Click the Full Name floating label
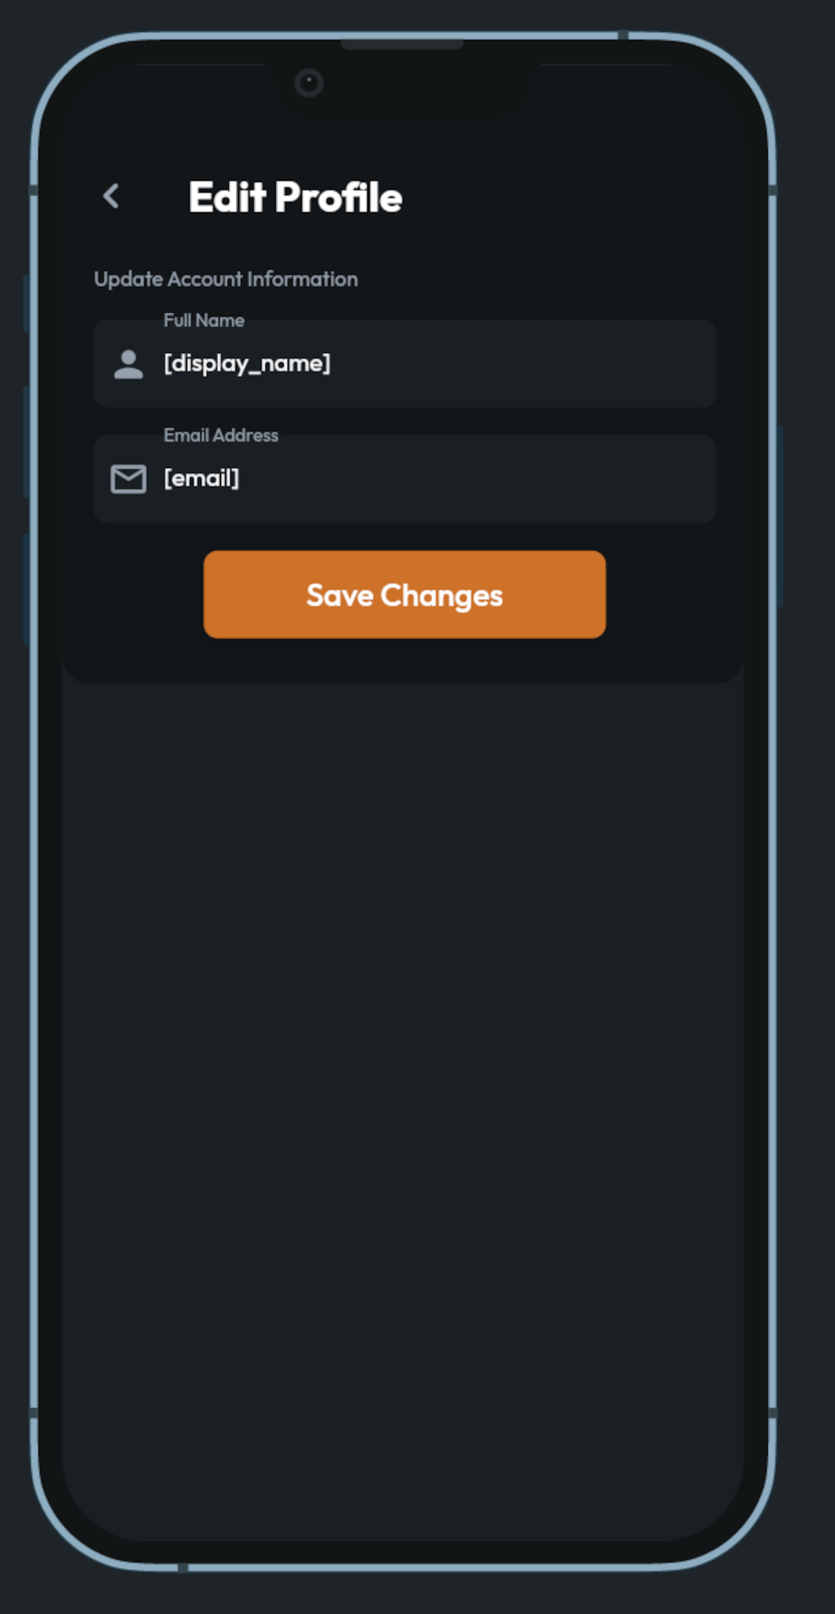 (204, 320)
